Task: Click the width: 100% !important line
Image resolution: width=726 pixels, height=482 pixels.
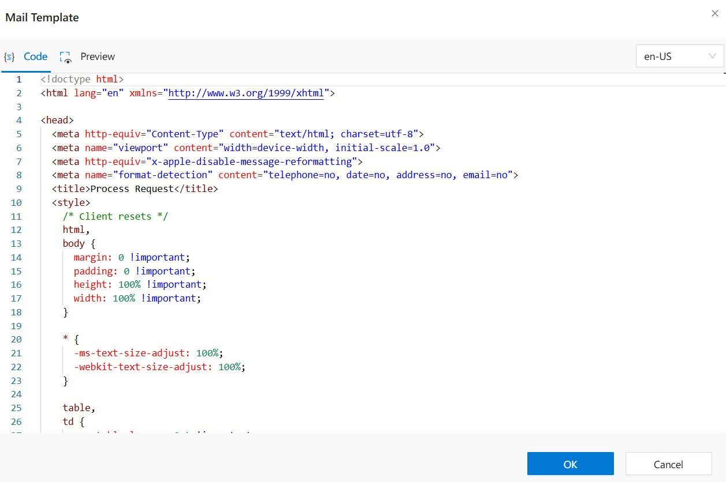Action: click(137, 298)
